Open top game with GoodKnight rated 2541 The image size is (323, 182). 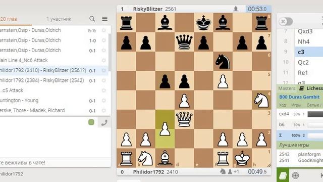300,160
